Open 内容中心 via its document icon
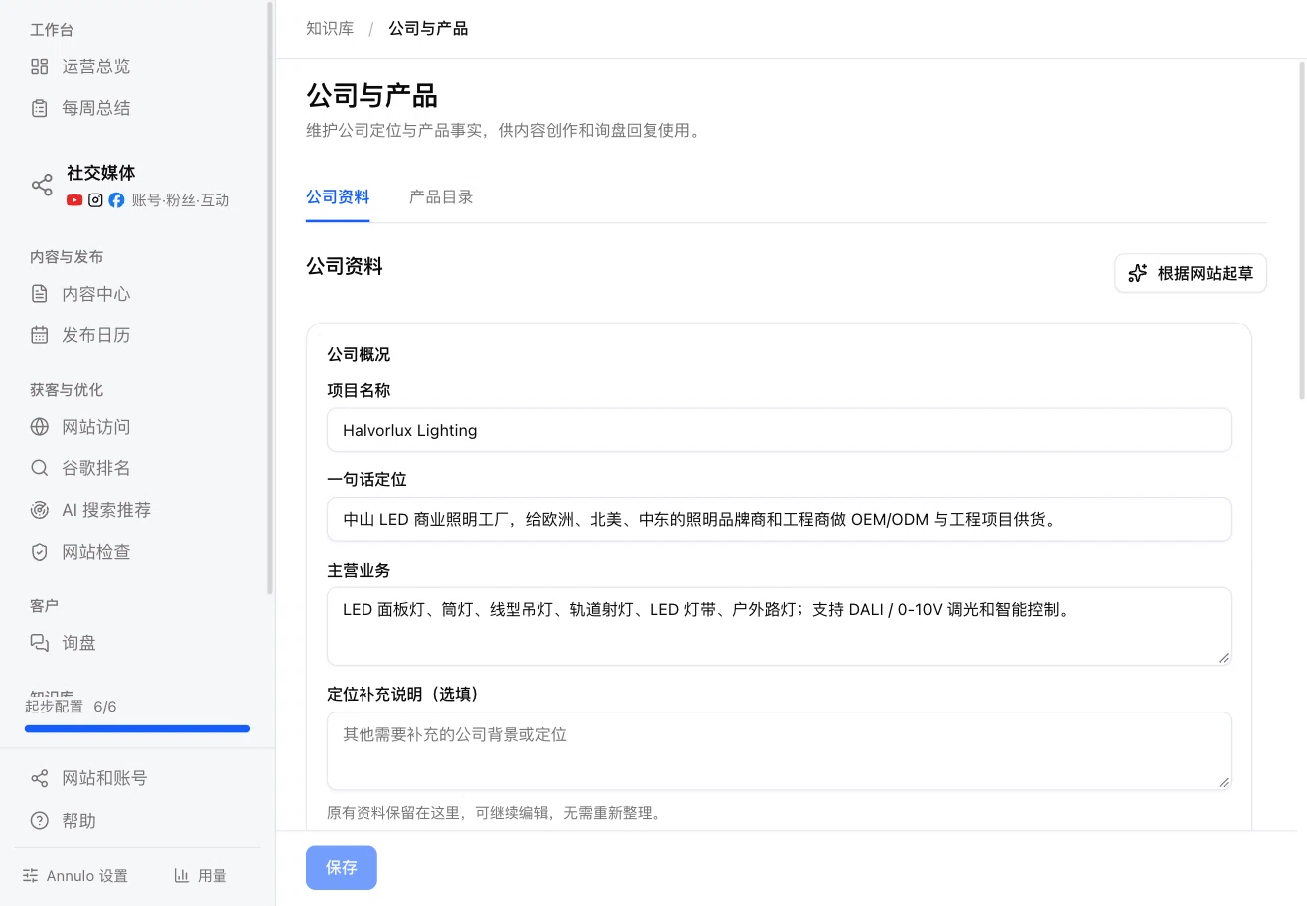The height and width of the screenshot is (906, 1307). [40, 294]
